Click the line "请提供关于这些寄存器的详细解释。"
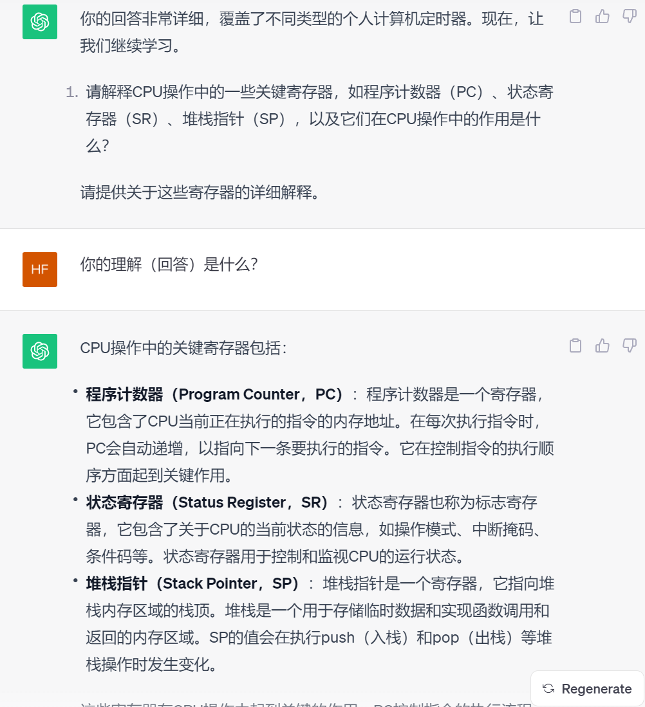Image resolution: width=645 pixels, height=707 pixels. 200,192
